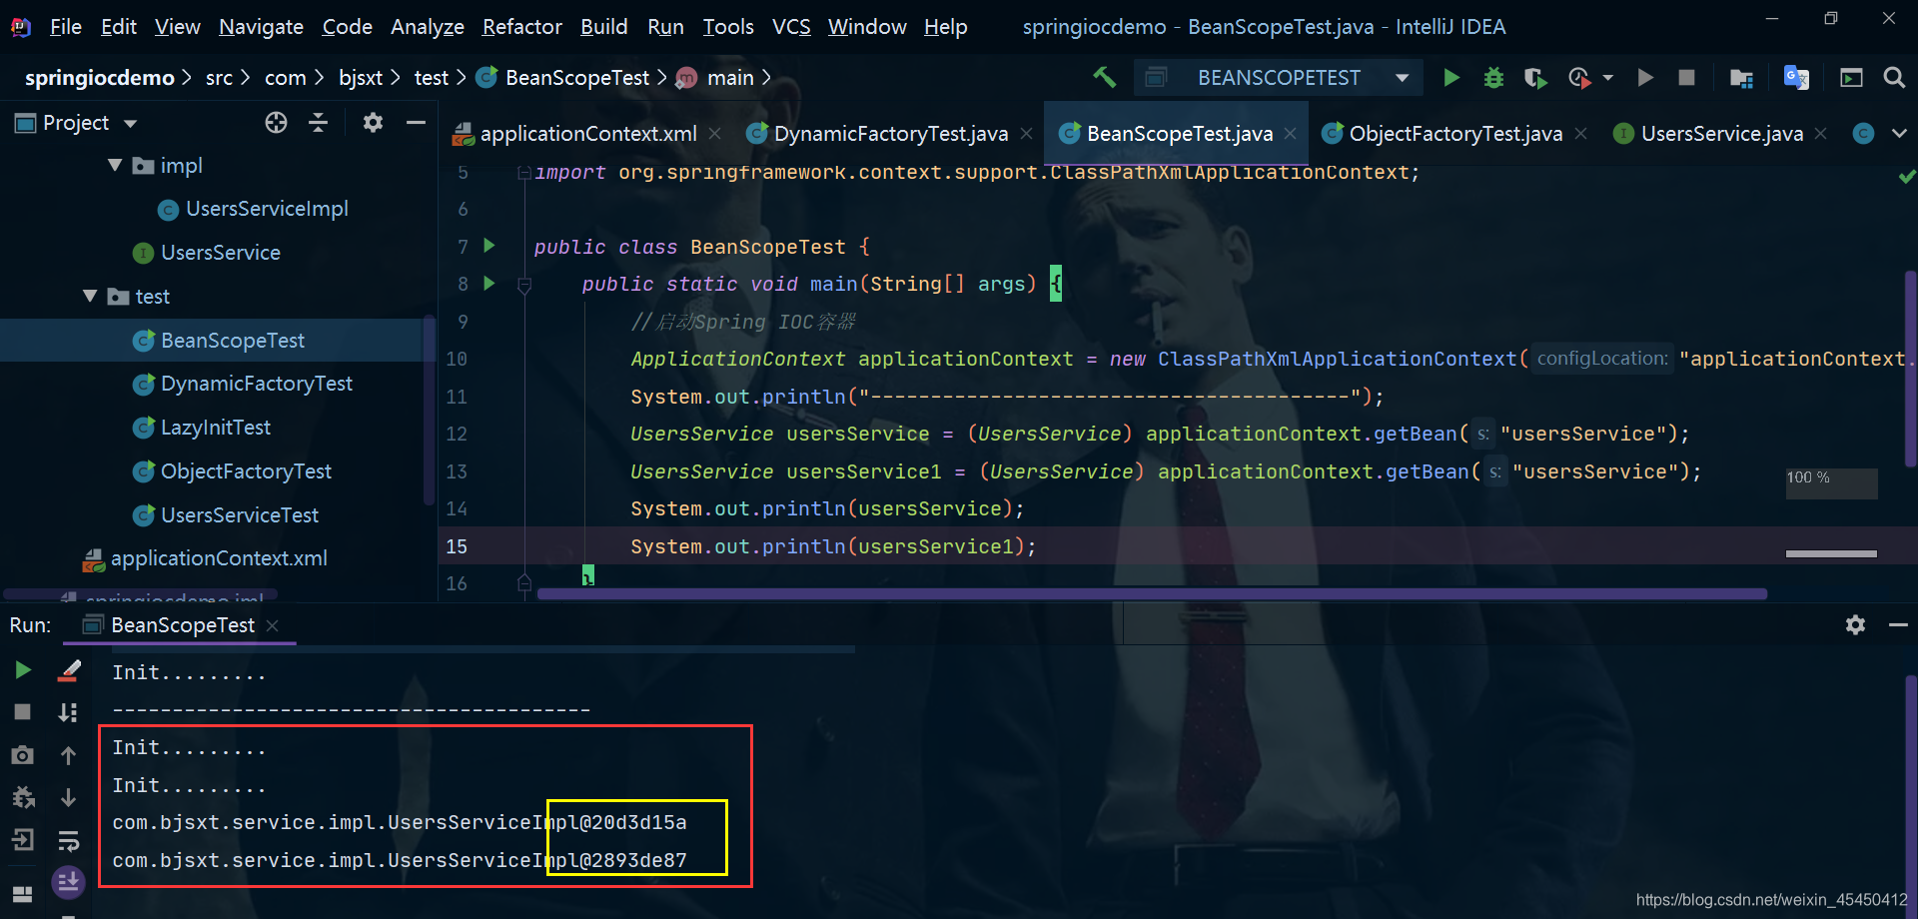Image resolution: width=1918 pixels, height=919 pixels.
Task: Click BeanScopeTest breadcrumb
Action: 577,78
